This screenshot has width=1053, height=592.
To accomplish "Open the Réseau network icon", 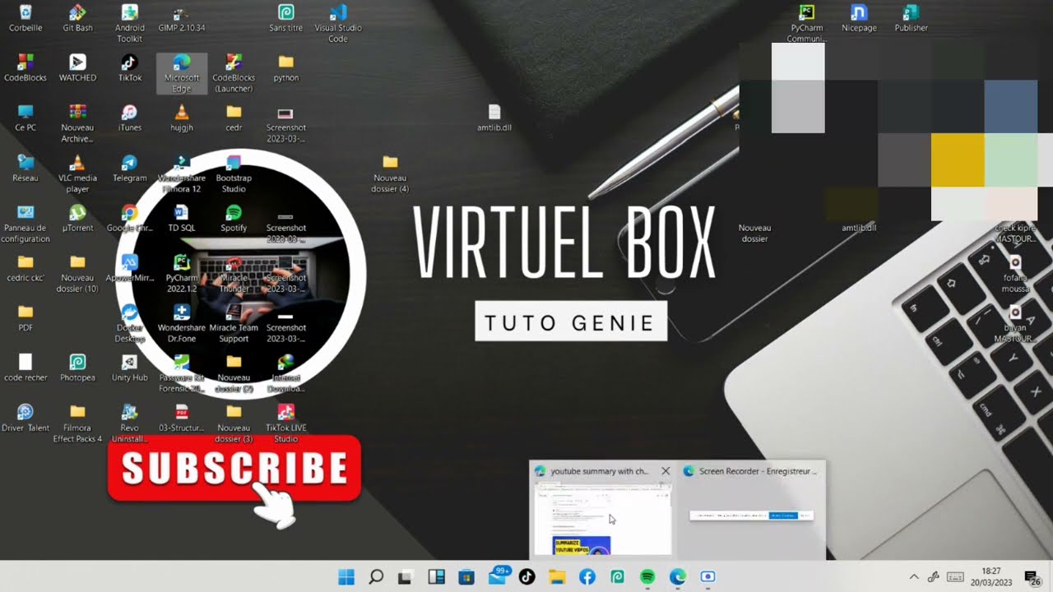I will [x=26, y=169].
